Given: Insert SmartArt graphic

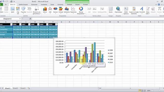Looking at the screenshot, I should click(29, 10).
